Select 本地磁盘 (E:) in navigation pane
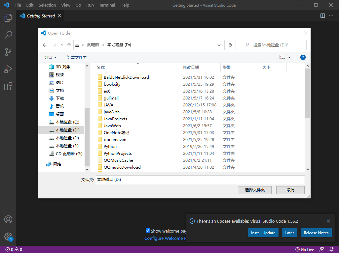Viewport: 339px width, 253px height. tap(64, 138)
